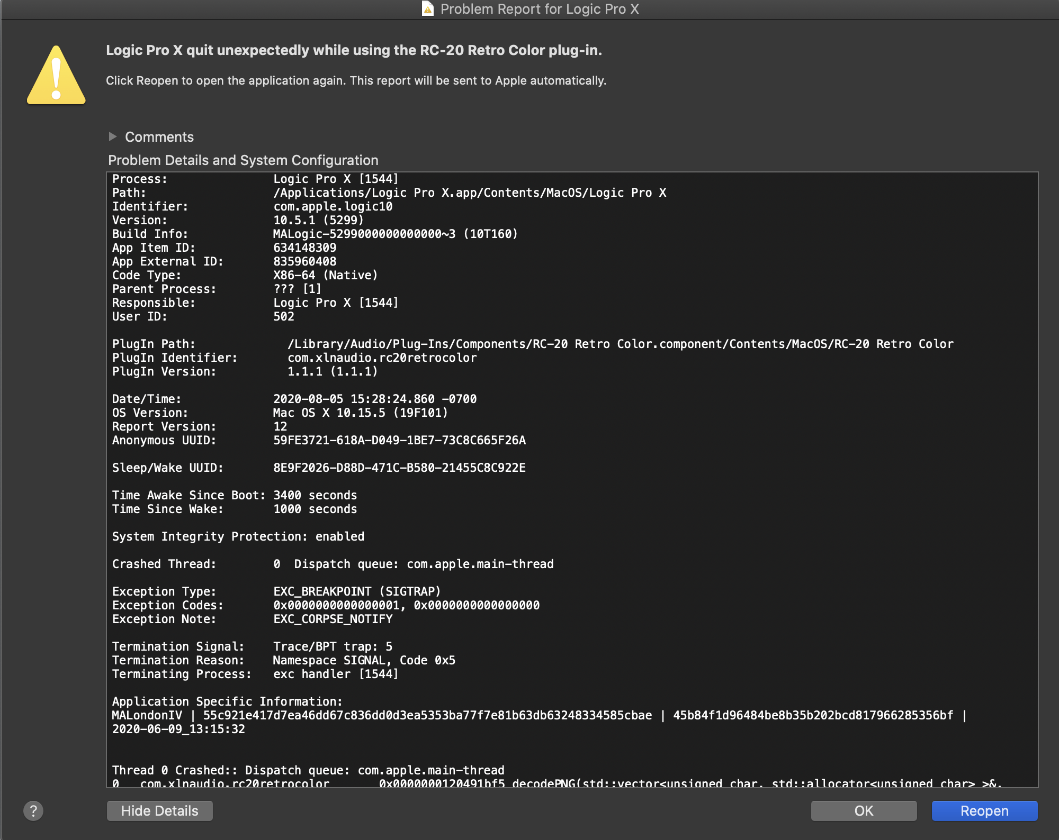1059x840 pixels.
Task: Click the Hide Details button
Action: (x=160, y=810)
